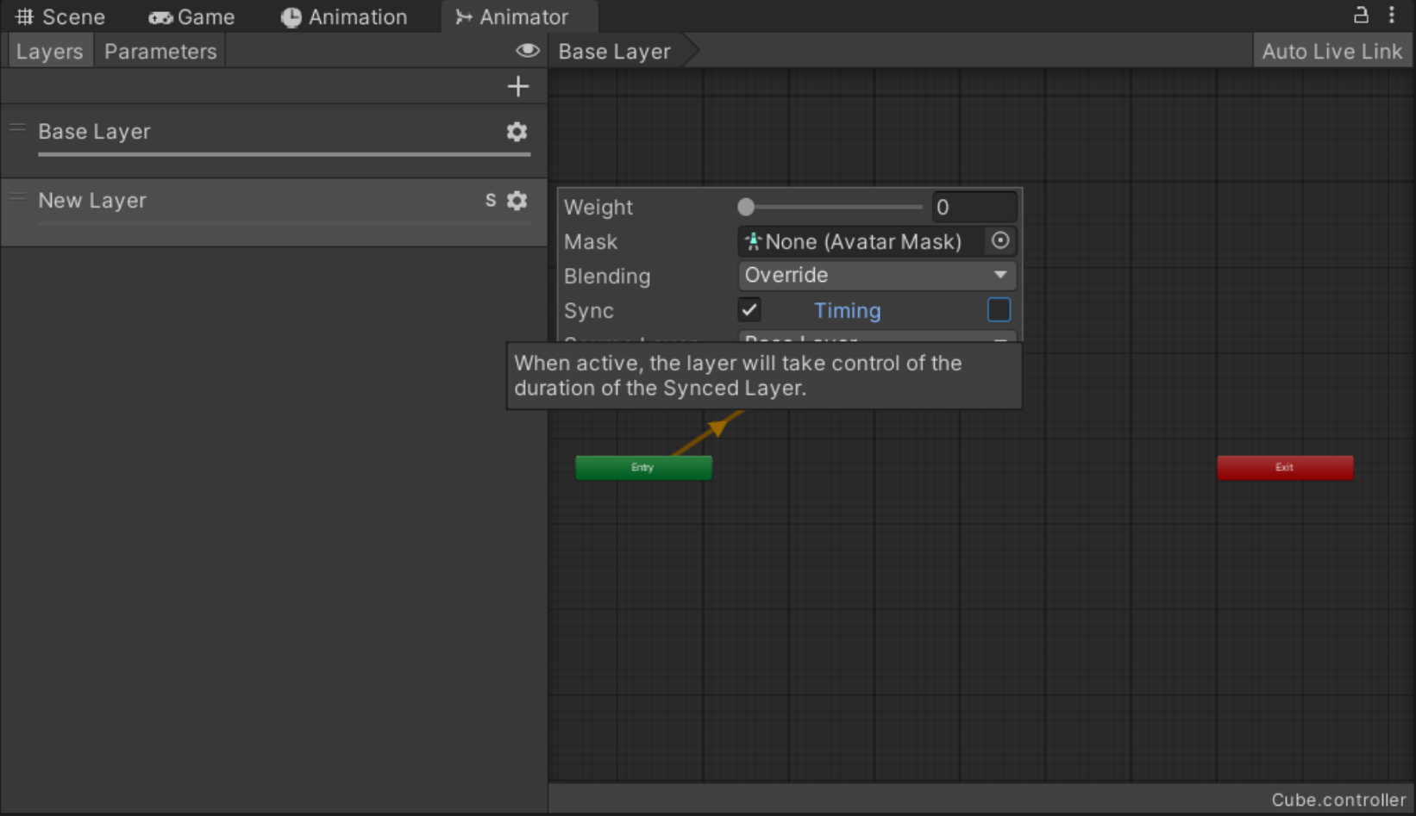This screenshot has width=1416, height=816.
Task: Open the Layers tab
Action: coord(50,52)
